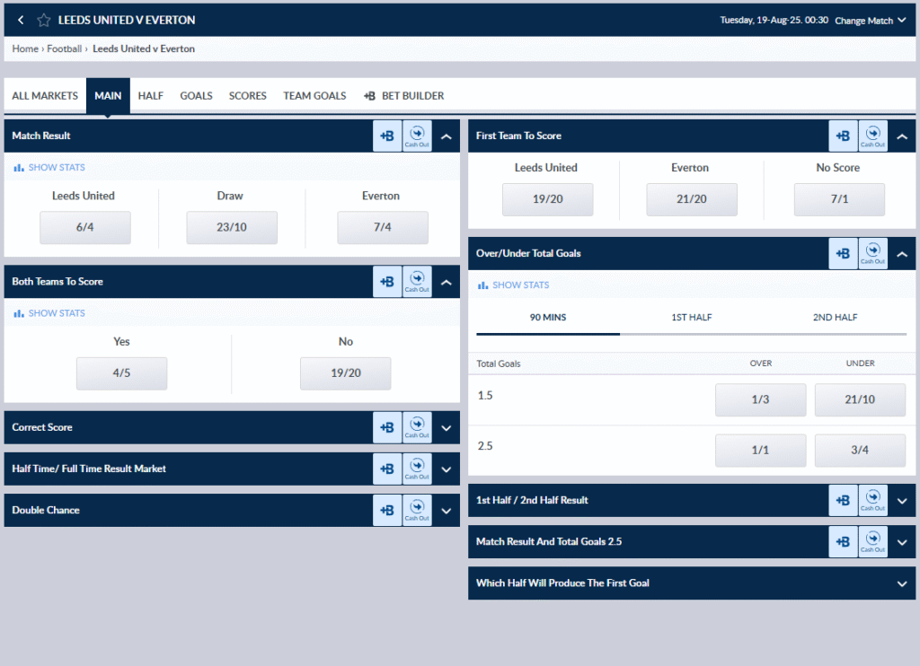This screenshot has height=666, width=920.
Task: Open Bet Builder icon on Match Result market
Action: tap(387, 136)
